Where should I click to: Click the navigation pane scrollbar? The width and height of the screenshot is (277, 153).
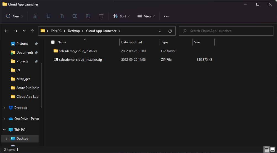41,85
